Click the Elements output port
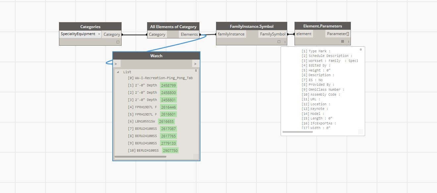Image resolution: width=437 pixels, height=193 pixels. (x=189, y=34)
